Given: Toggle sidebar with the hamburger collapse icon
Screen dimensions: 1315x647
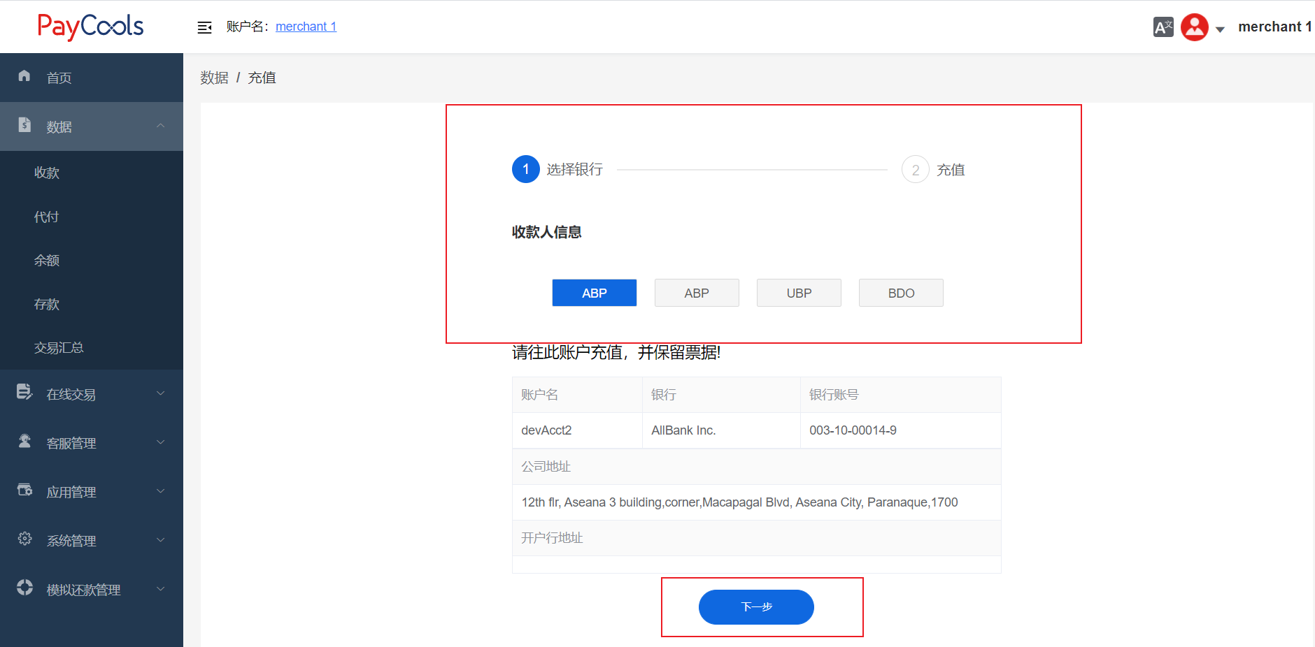Looking at the screenshot, I should click(204, 27).
